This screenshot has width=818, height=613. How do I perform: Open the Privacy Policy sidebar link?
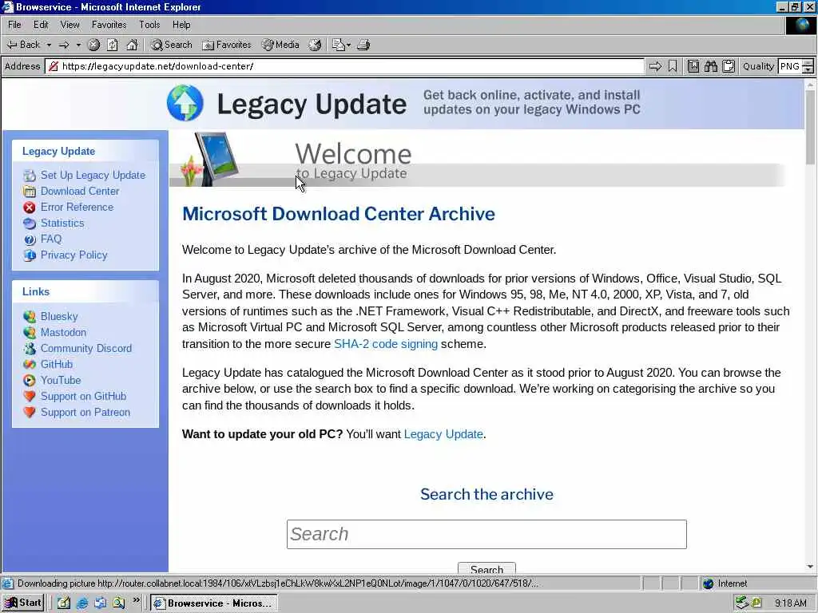click(73, 255)
